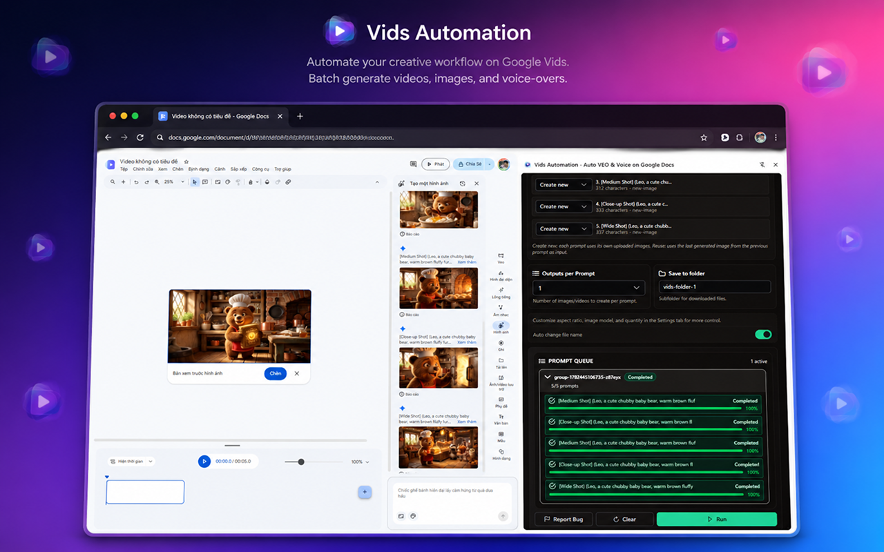Open the Mẫu templates tool
This screenshot has height=552, width=884.
point(501,436)
